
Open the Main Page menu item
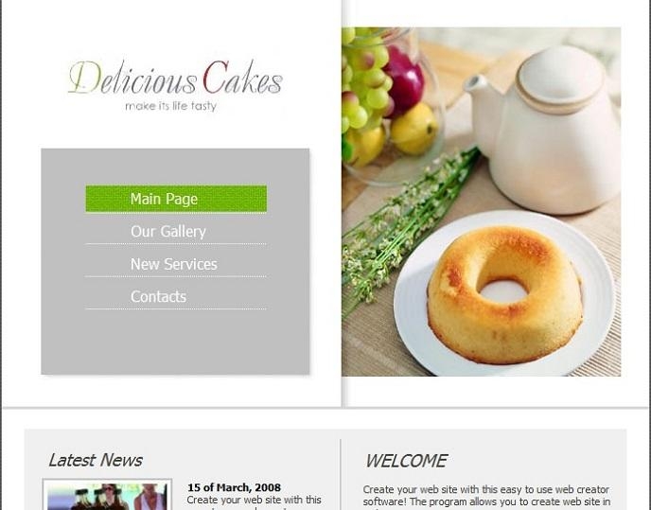[176, 199]
